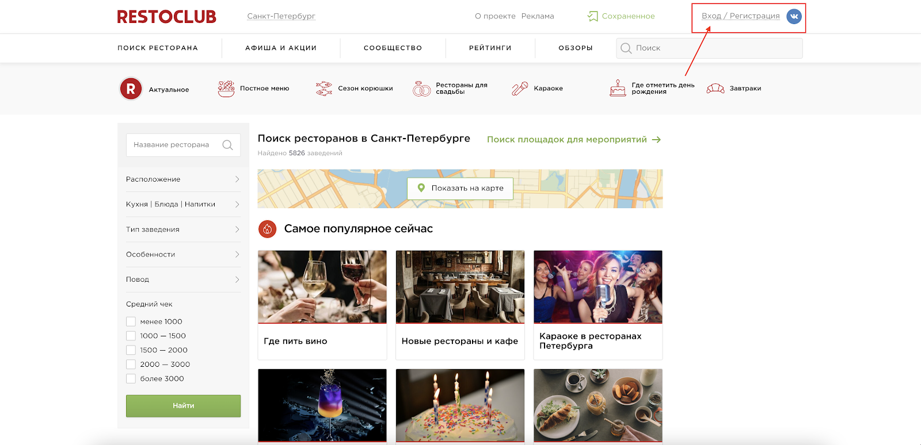921x445 pixels.
Task: Expand the Тип заведения filter
Action: tap(183, 229)
